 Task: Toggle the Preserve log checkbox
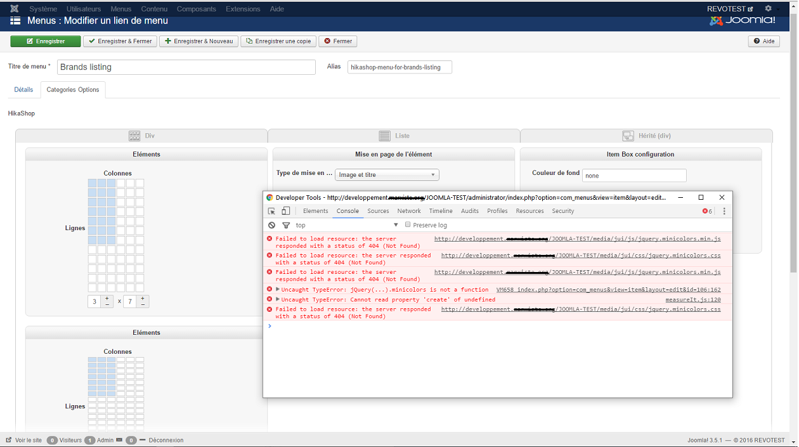(408, 224)
